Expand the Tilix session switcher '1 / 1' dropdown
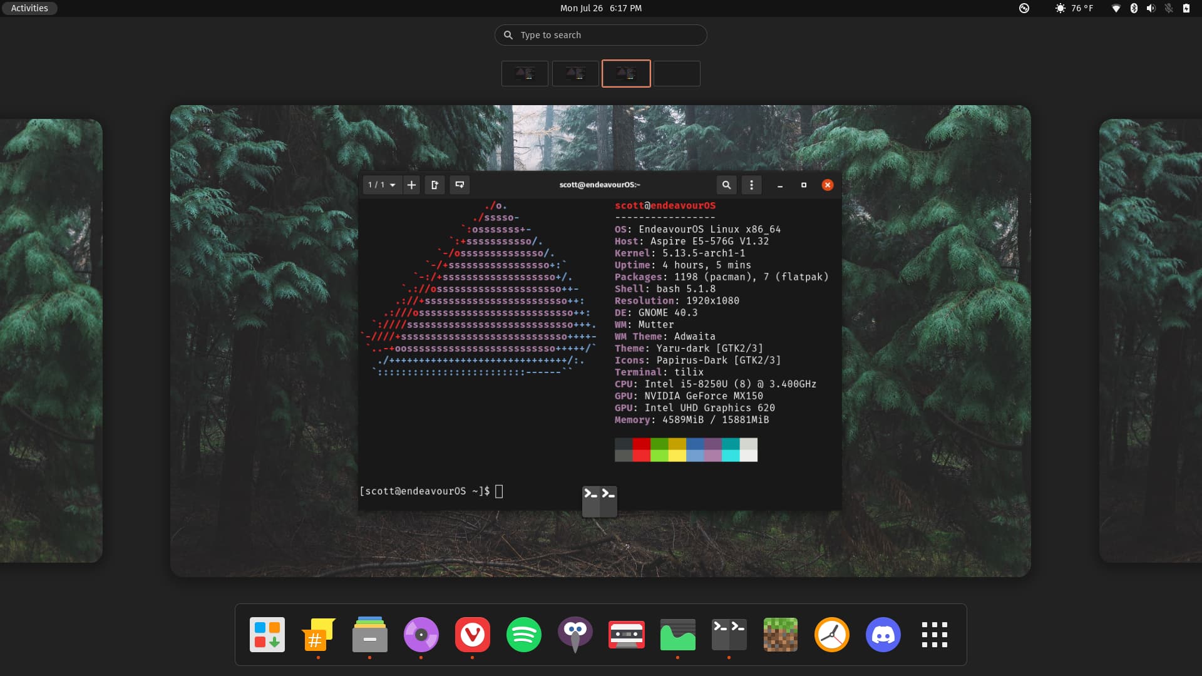 [x=382, y=185]
